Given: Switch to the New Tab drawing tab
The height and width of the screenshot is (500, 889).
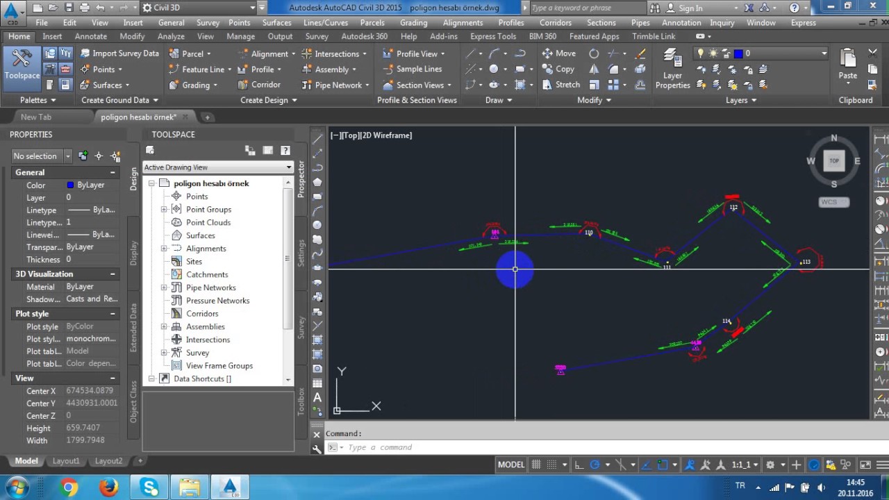Looking at the screenshot, I should click(36, 117).
